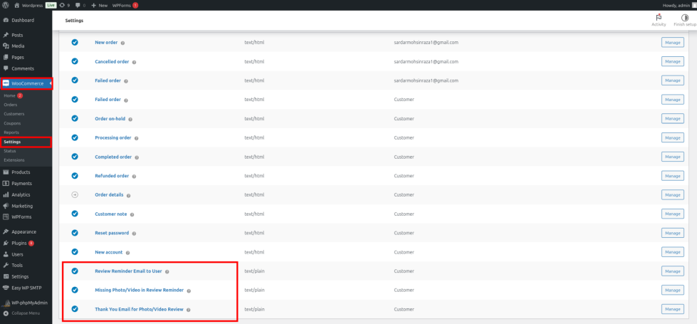This screenshot has width=697, height=324.
Task: Click help icon beside Processing order
Action: click(x=137, y=138)
